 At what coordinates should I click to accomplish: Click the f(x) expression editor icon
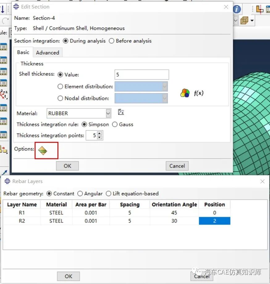point(200,92)
